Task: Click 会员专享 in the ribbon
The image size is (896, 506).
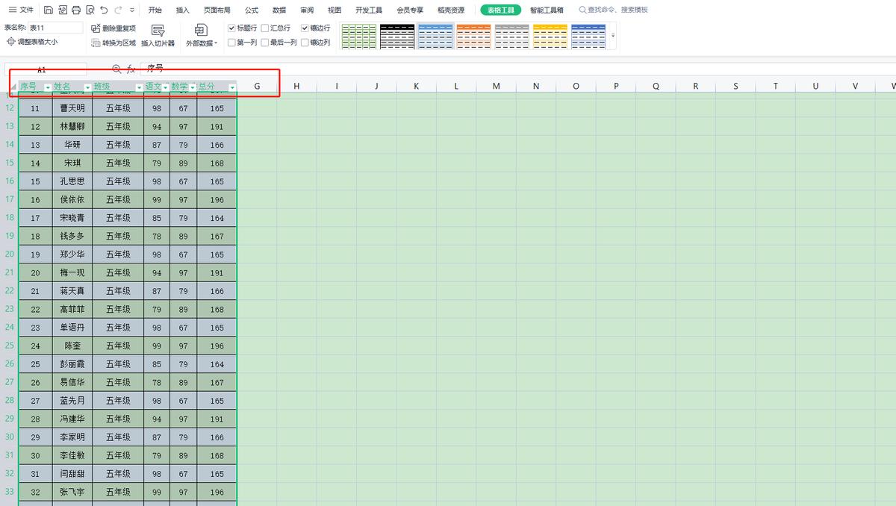Action: [x=409, y=10]
